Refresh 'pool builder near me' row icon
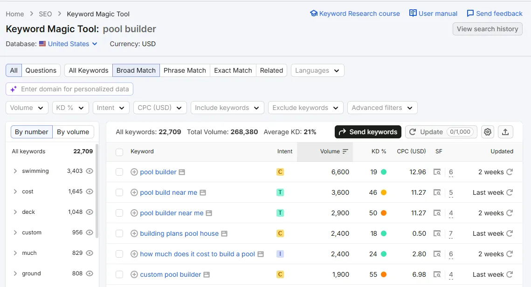This screenshot has width=531, height=287. pyautogui.click(x=510, y=213)
